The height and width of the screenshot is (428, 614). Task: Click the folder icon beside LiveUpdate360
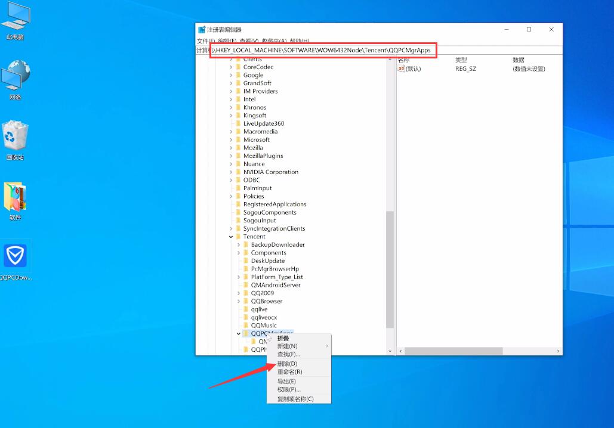pyautogui.click(x=238, y=123)
